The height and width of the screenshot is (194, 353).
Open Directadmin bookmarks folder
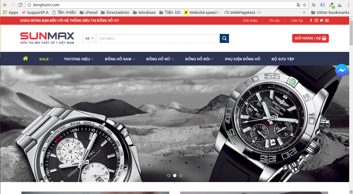[115, 12]
